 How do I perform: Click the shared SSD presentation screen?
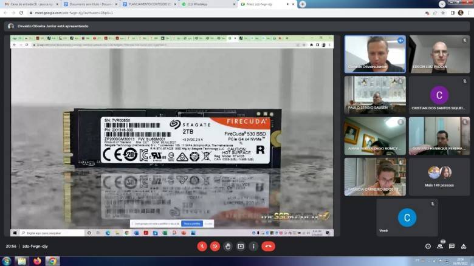[x=172, y=135]
